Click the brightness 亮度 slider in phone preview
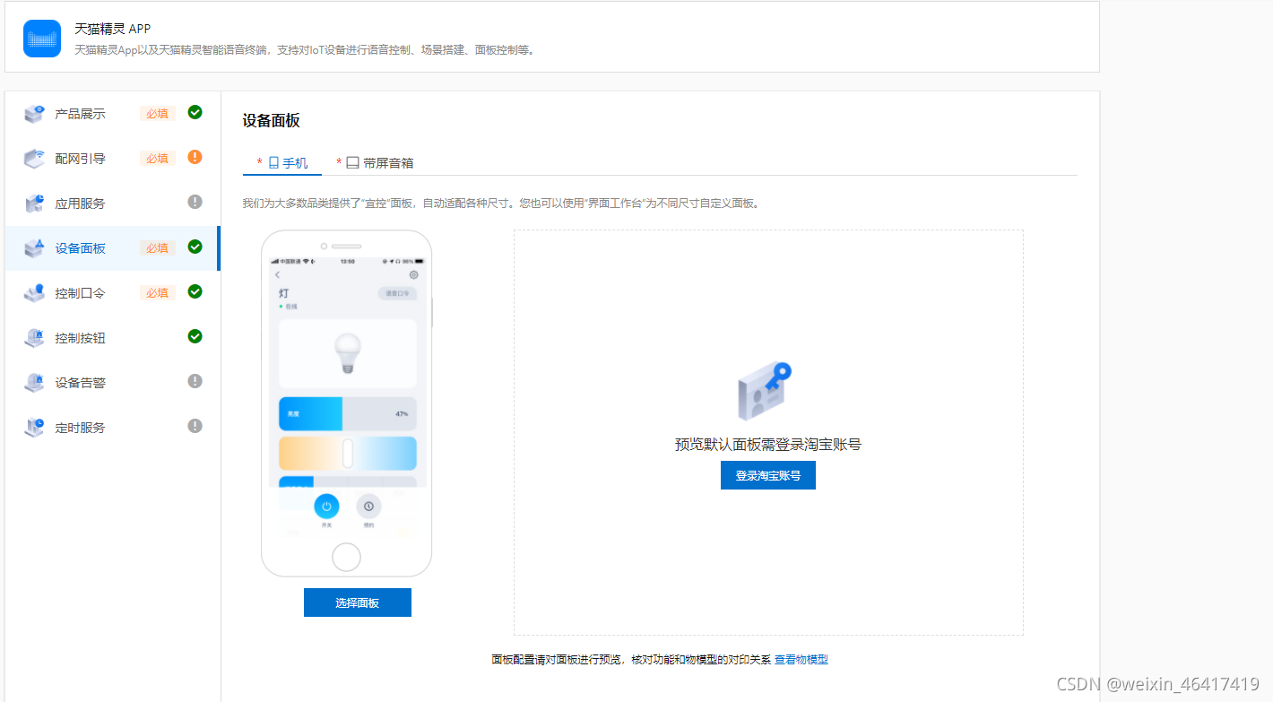This screenshot has height=702, width=1273. point(348,414)
